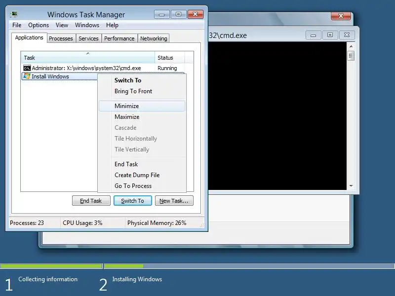Click the End Task button
The height and width of the screenshot is (296, 395).
coord(91,201)
